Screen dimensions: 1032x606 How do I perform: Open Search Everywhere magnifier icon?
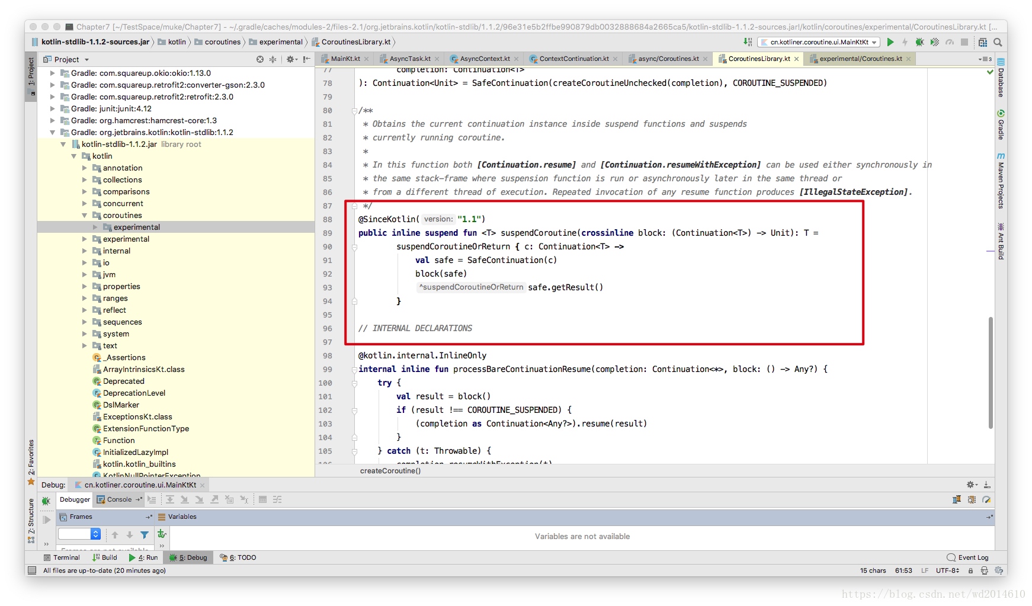[998, 42]
